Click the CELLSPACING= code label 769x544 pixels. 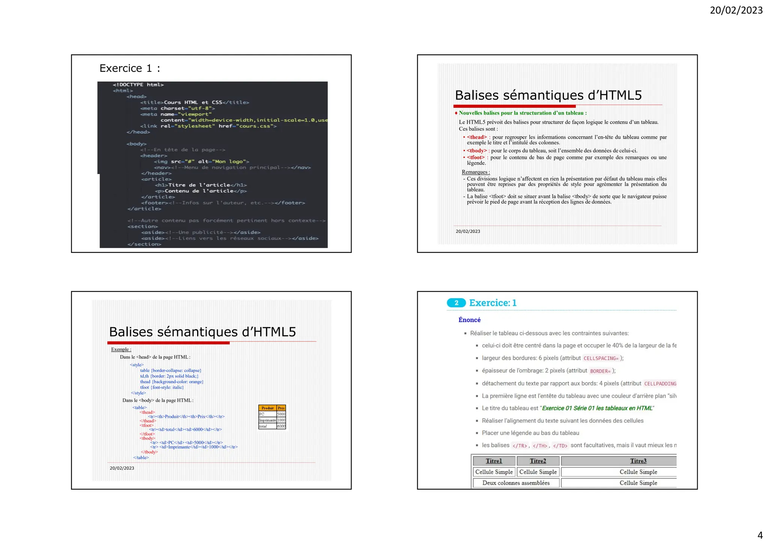pos(601,358)
